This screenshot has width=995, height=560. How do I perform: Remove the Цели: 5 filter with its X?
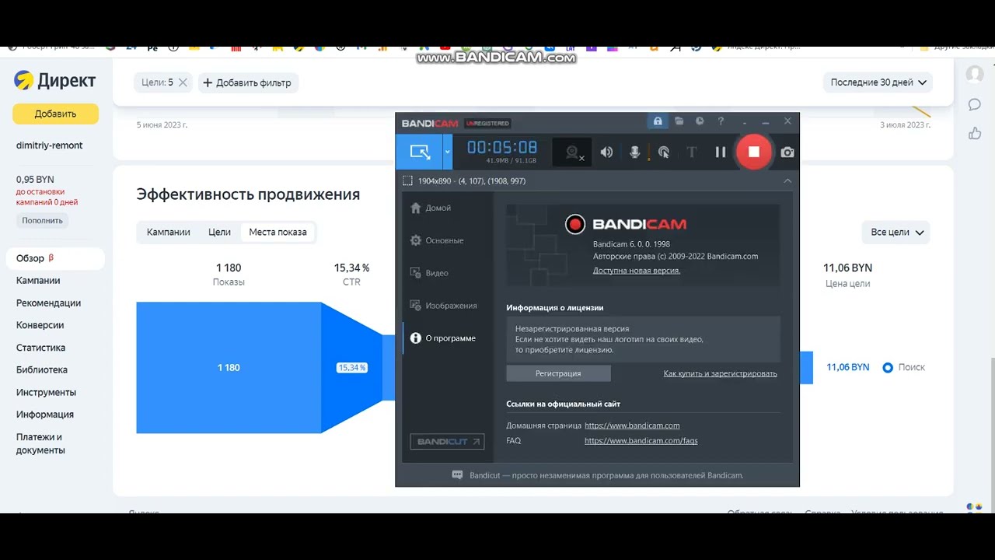tap(183, 82)
